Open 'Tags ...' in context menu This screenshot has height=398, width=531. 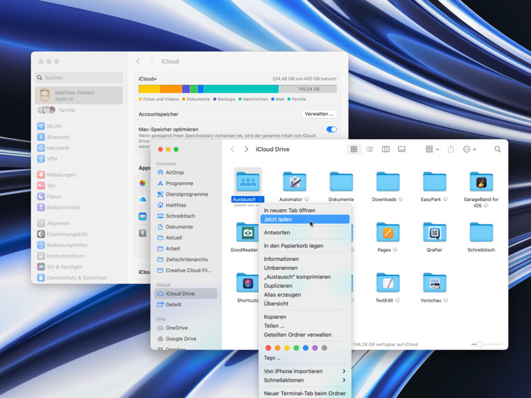tap(305, 358)
